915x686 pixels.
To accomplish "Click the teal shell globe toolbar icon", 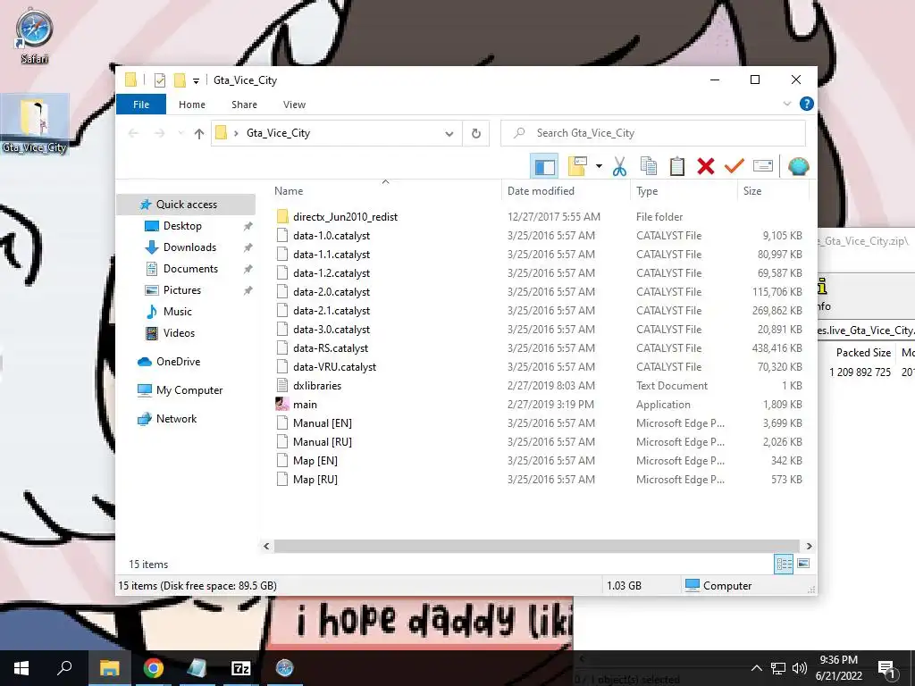I will pyautogui.click(x=798, y=167).
